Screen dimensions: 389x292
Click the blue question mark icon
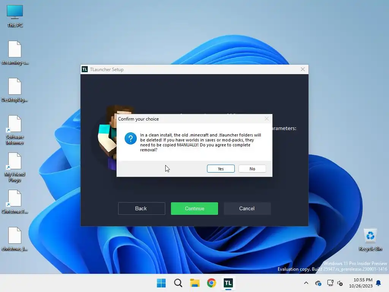[x=131, y=138]
